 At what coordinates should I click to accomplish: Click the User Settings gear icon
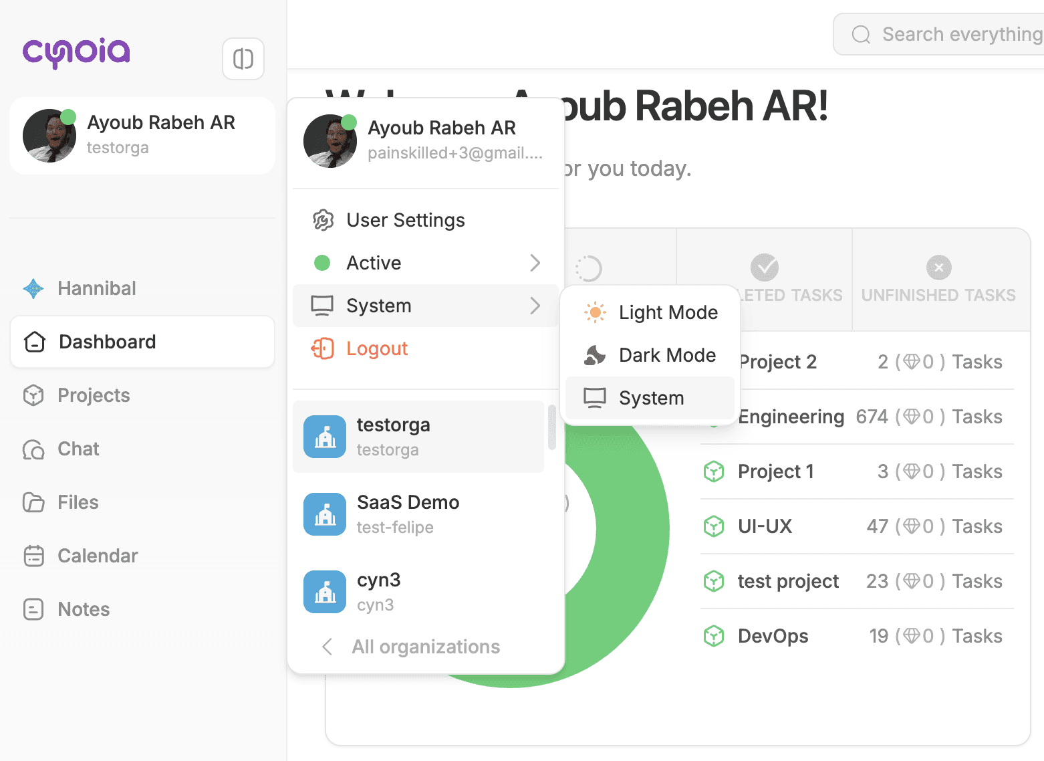pyautogui.click(x=323, y=220)
